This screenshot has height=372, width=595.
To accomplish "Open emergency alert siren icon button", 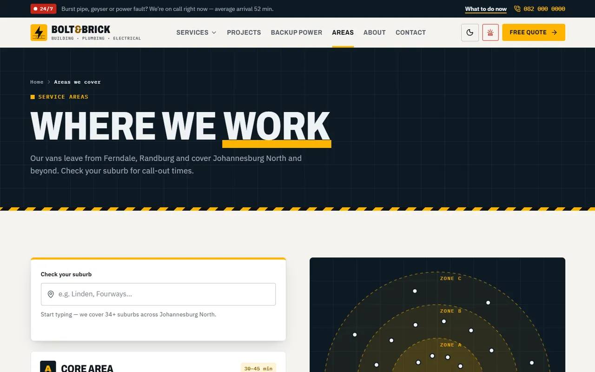I will pos(490,33).
